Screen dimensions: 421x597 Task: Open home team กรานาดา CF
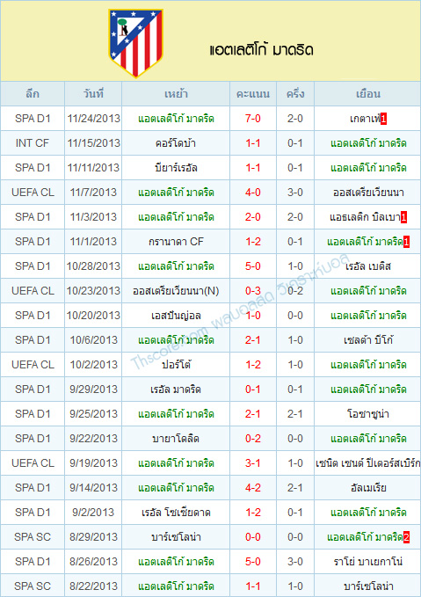pyautogui.click(x=176, y=242)
